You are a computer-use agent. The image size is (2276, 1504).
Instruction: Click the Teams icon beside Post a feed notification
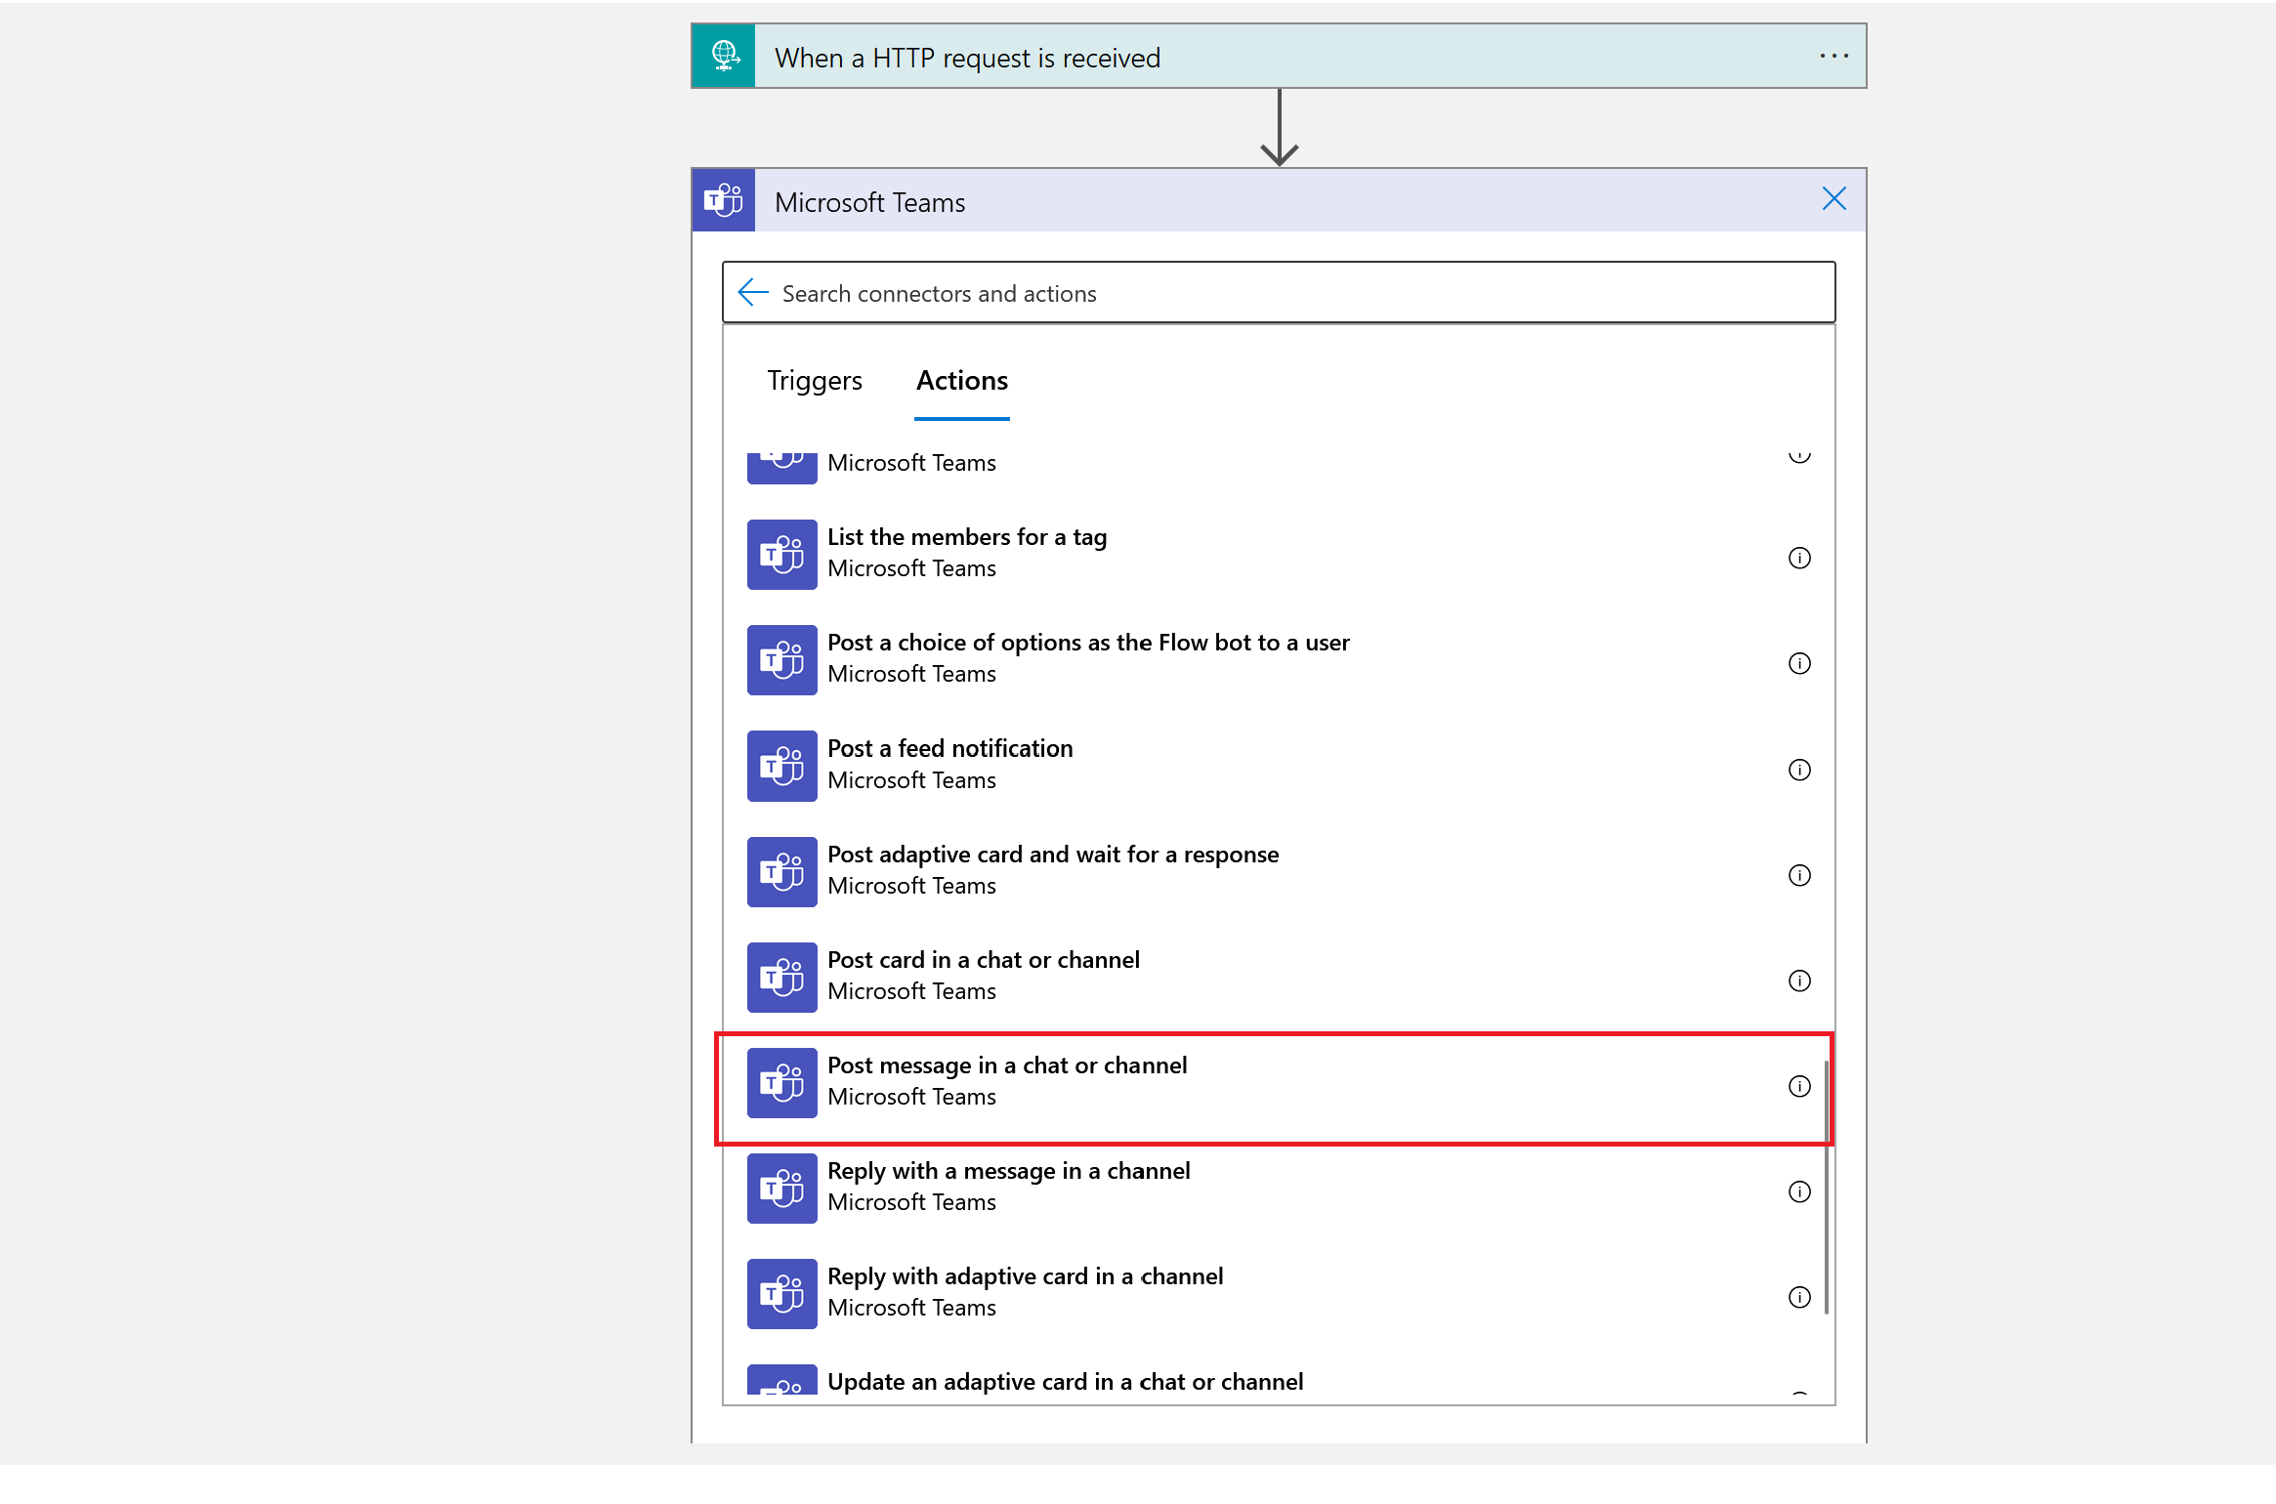click(x=781, y=766)
